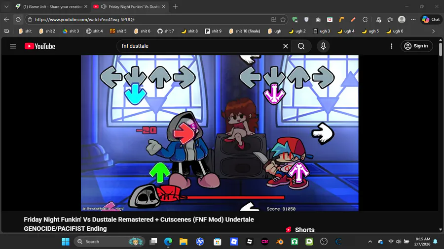Go back with the browser back arrow

click(x=6, y=20)
